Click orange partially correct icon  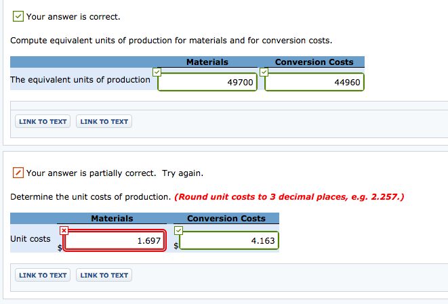coord(18,173)
